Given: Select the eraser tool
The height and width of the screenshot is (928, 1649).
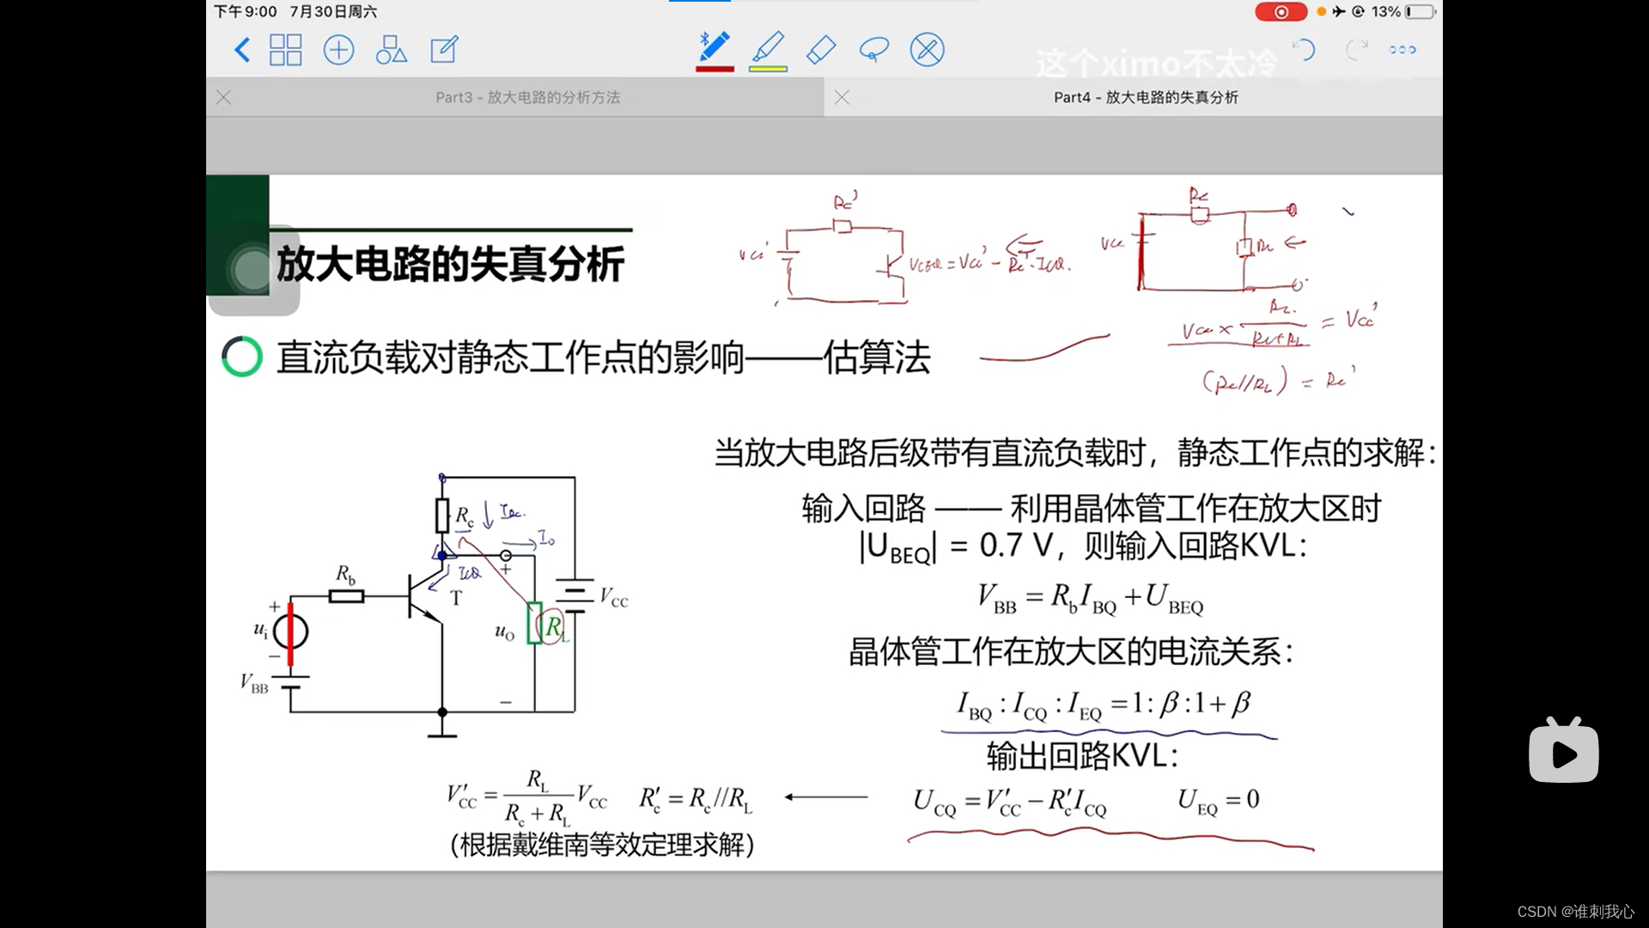Looking at the screenshot, I should pos(821,49).
